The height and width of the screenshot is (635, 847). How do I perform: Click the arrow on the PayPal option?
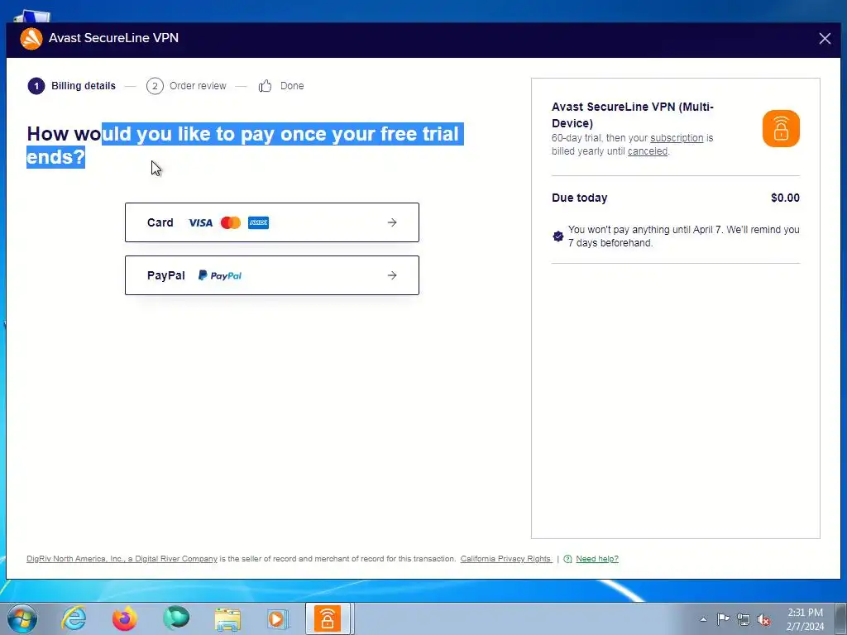(x=392, y=275)
